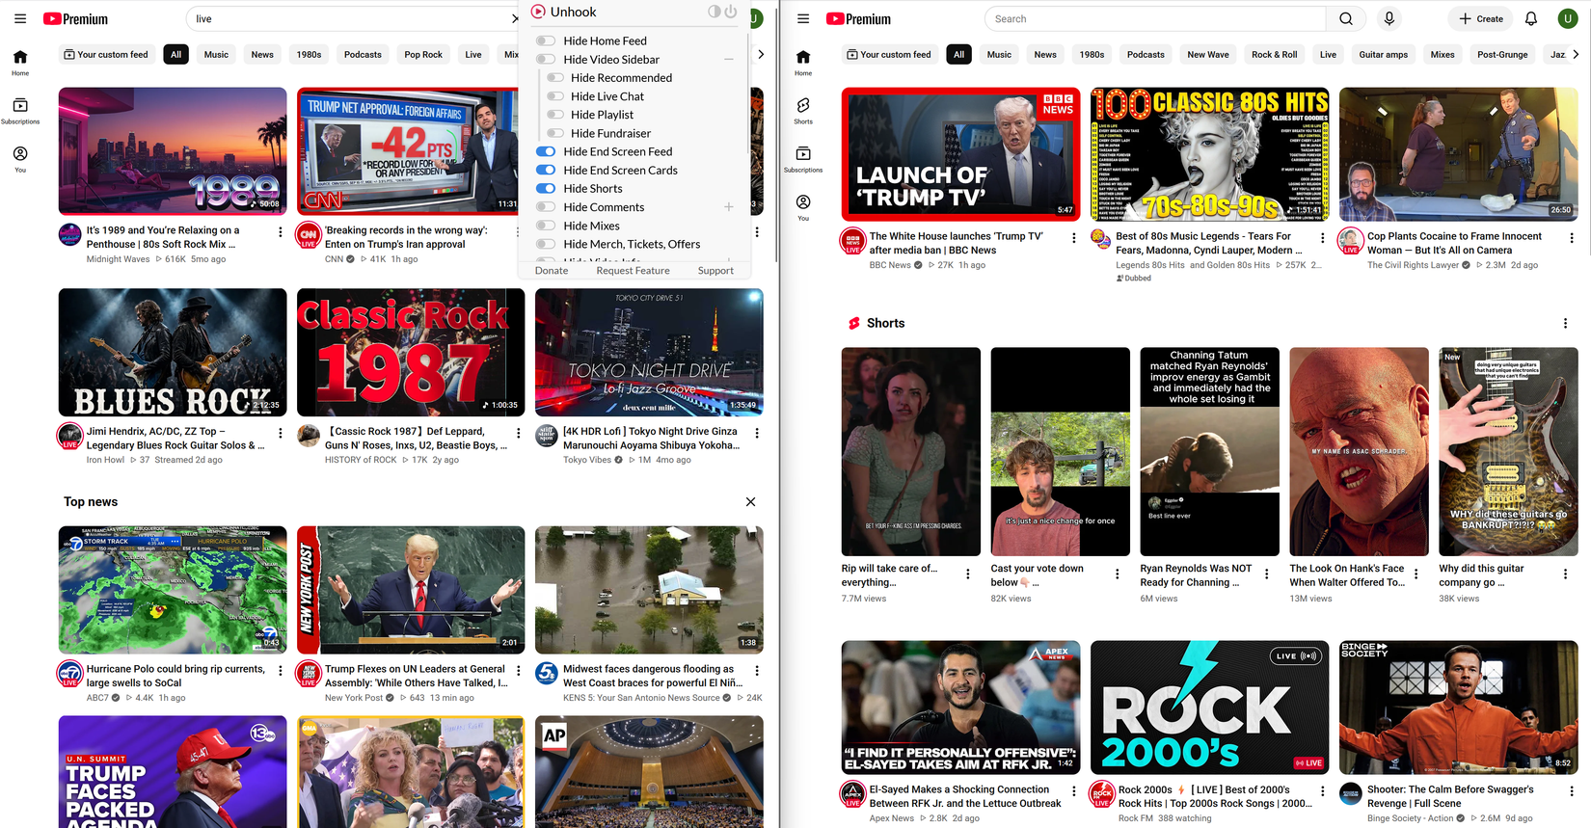
Task: Enable Hide Recommended toggle
Action: pyautogui.click(x=554, y=77)
